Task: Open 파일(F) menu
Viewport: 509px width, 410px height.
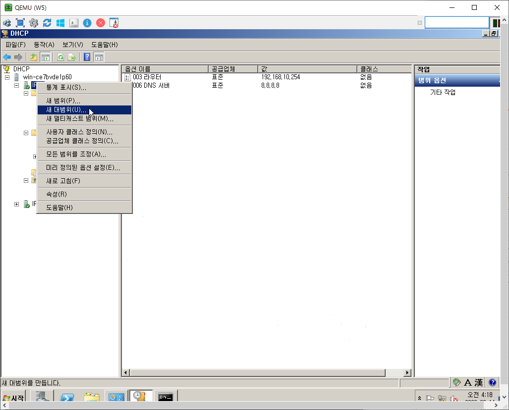Action: pyautogui.click(x=15, y=45)
